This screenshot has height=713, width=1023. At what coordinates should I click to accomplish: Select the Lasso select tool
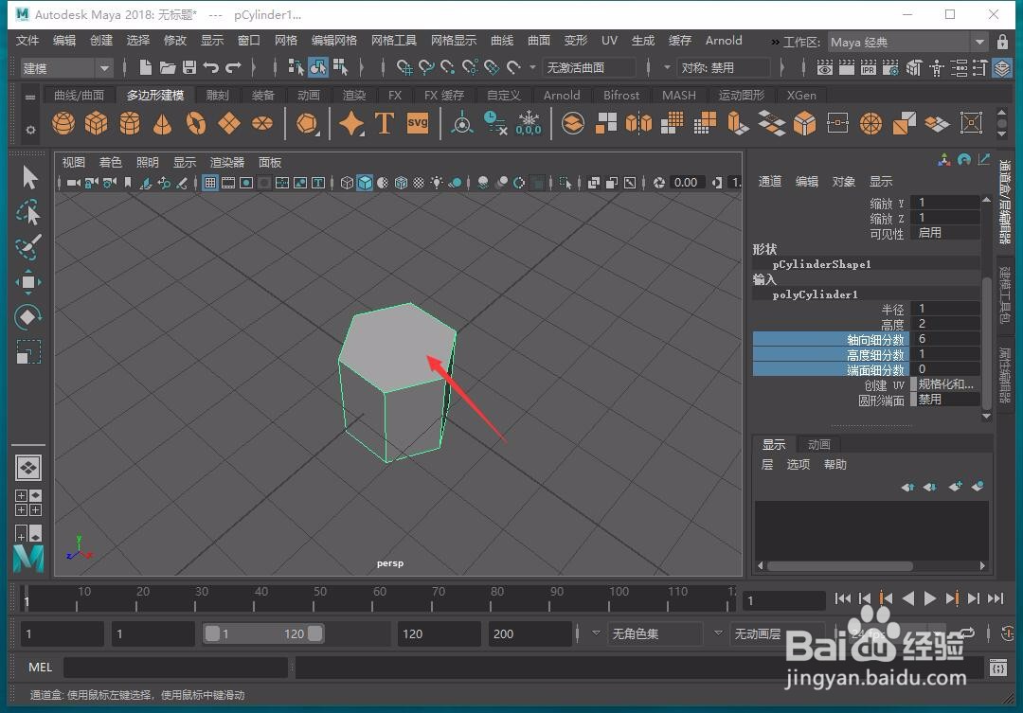(x=28, y=212)
